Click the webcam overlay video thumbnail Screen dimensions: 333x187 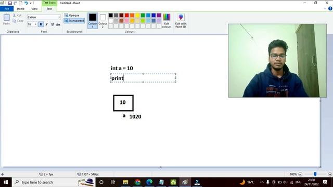click(x=277, y=61)
